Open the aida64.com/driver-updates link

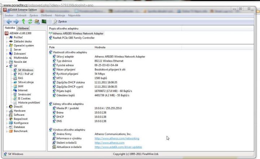(x=118, y=147)
